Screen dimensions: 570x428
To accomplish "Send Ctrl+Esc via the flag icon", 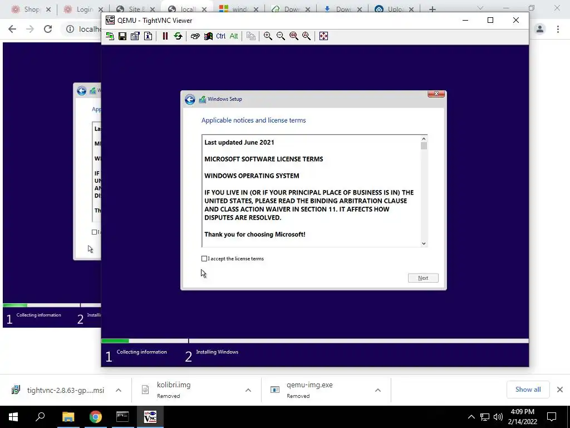I will click(x=208, y=36).
